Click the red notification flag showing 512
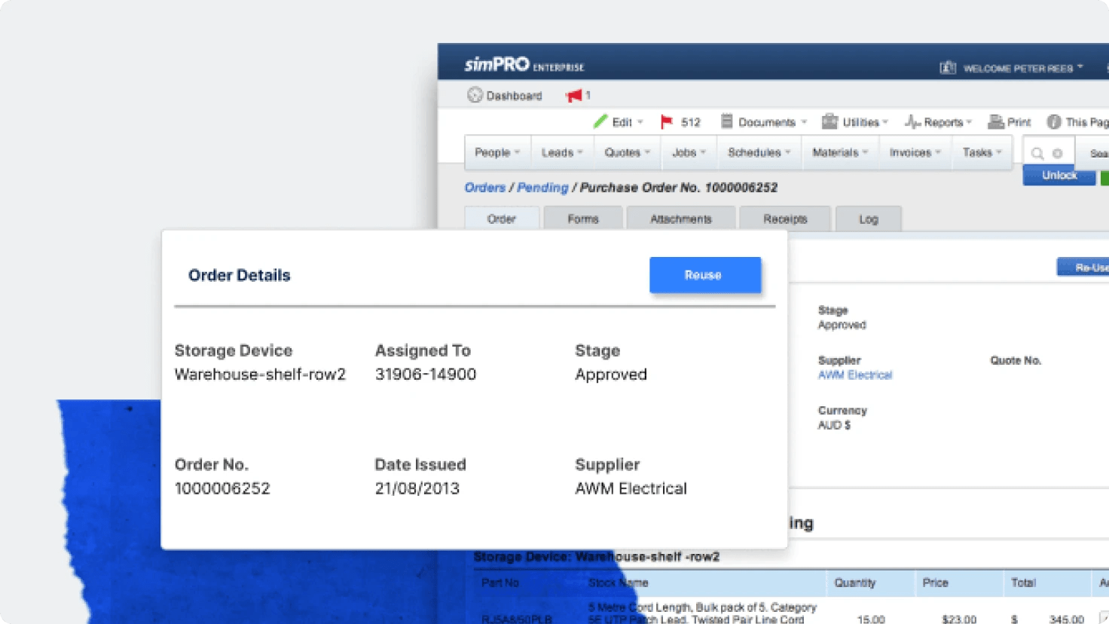Screen dimensions: 1109x624 668,121
